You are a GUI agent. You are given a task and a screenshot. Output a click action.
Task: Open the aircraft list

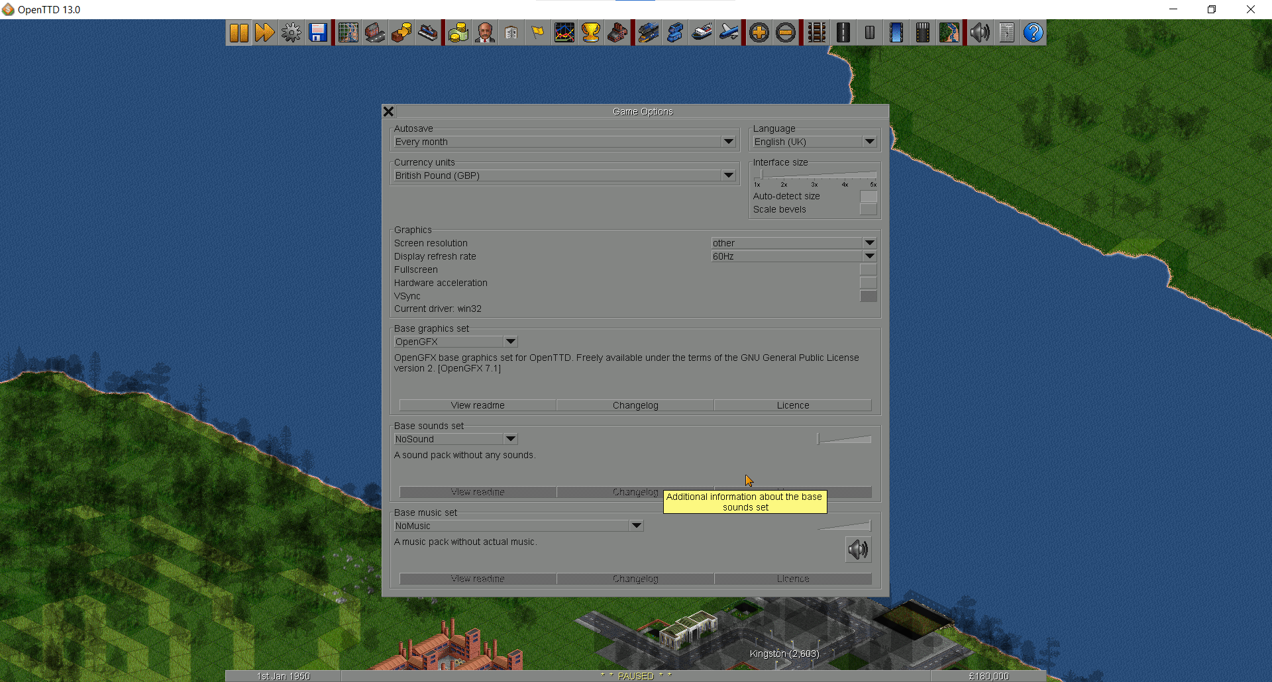[729, 32]
